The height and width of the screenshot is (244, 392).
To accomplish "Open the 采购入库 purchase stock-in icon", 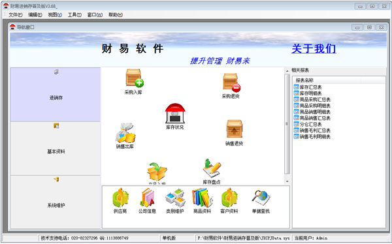I will (134, 79).
